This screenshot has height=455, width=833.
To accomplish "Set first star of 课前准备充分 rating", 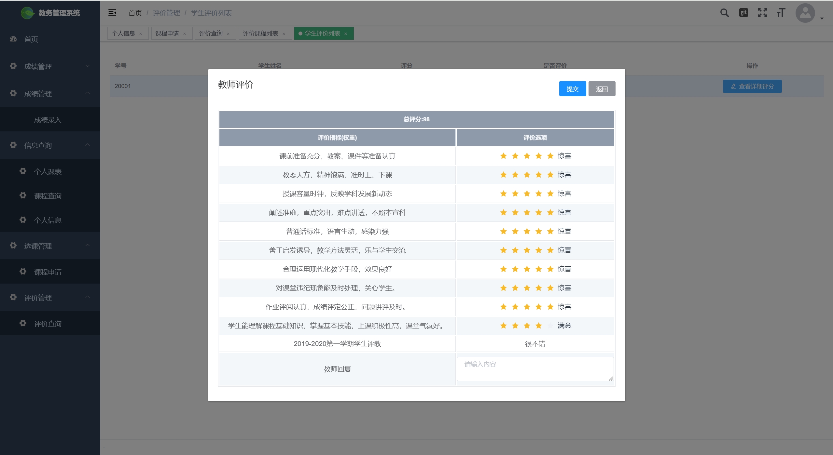I will [x=503, y=156].
